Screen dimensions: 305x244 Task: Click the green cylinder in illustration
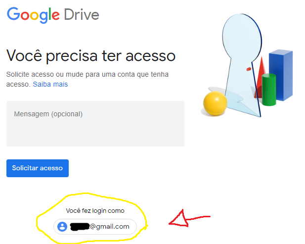point(269,90)
